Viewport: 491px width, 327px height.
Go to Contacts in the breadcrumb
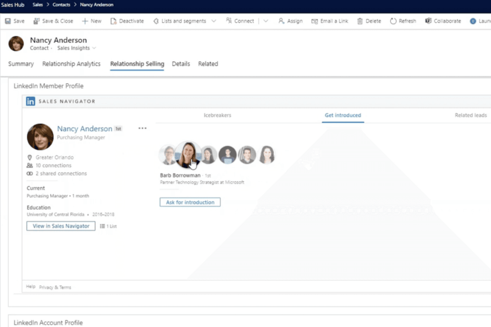point(61,5)
